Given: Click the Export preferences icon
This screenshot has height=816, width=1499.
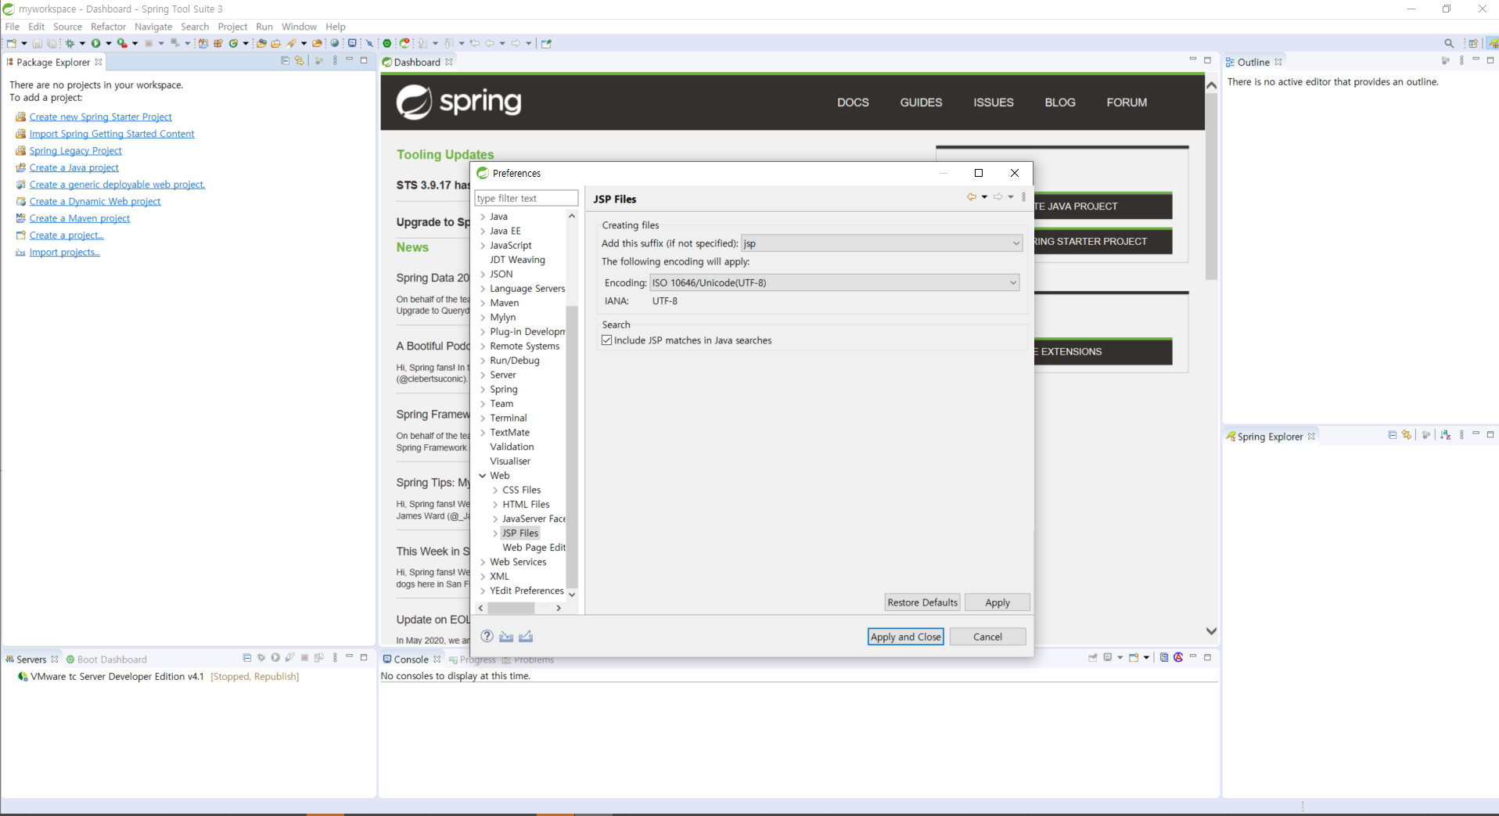Looking at the screenshot, I should [x=526, y=636].
